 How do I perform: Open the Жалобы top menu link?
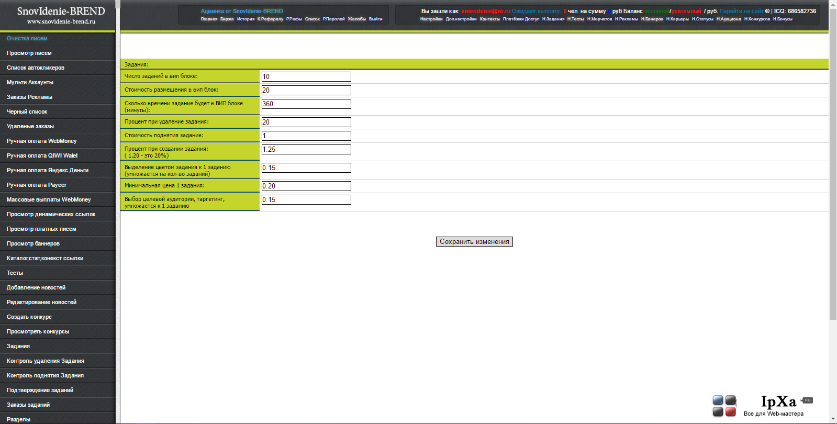pos(356,19)
